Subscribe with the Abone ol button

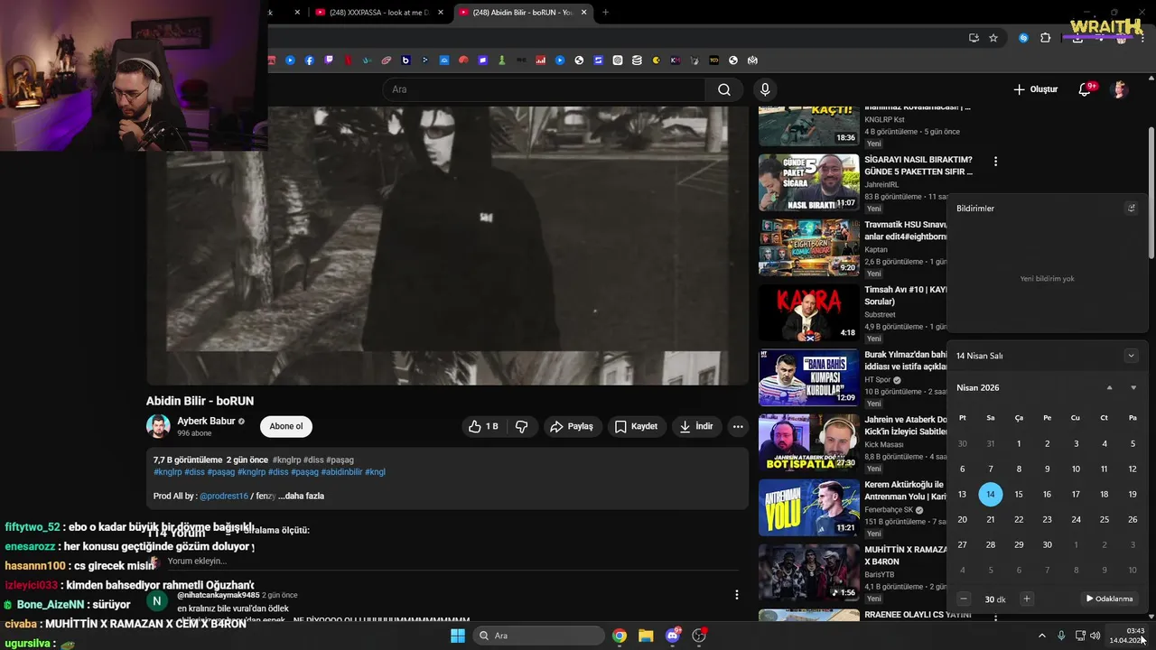286,426
